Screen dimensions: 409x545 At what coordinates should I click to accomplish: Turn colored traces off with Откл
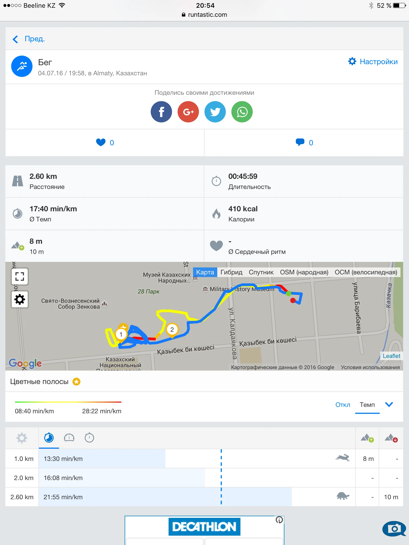coord(343,405)
